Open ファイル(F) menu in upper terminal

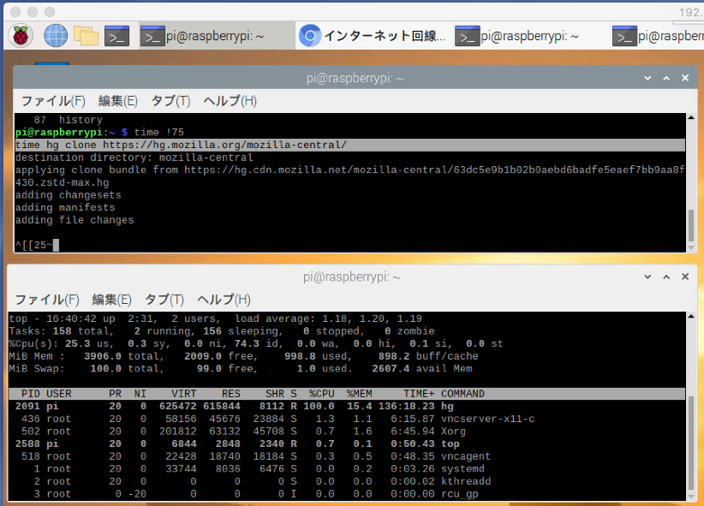(x=53, y=101)
